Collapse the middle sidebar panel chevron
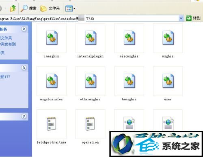203x157 pixels. point(24,68)
